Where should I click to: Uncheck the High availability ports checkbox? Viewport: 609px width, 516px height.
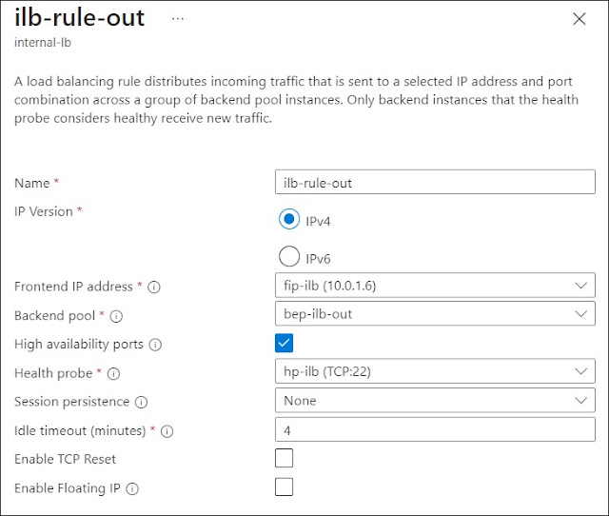click(x=284, y=343)
